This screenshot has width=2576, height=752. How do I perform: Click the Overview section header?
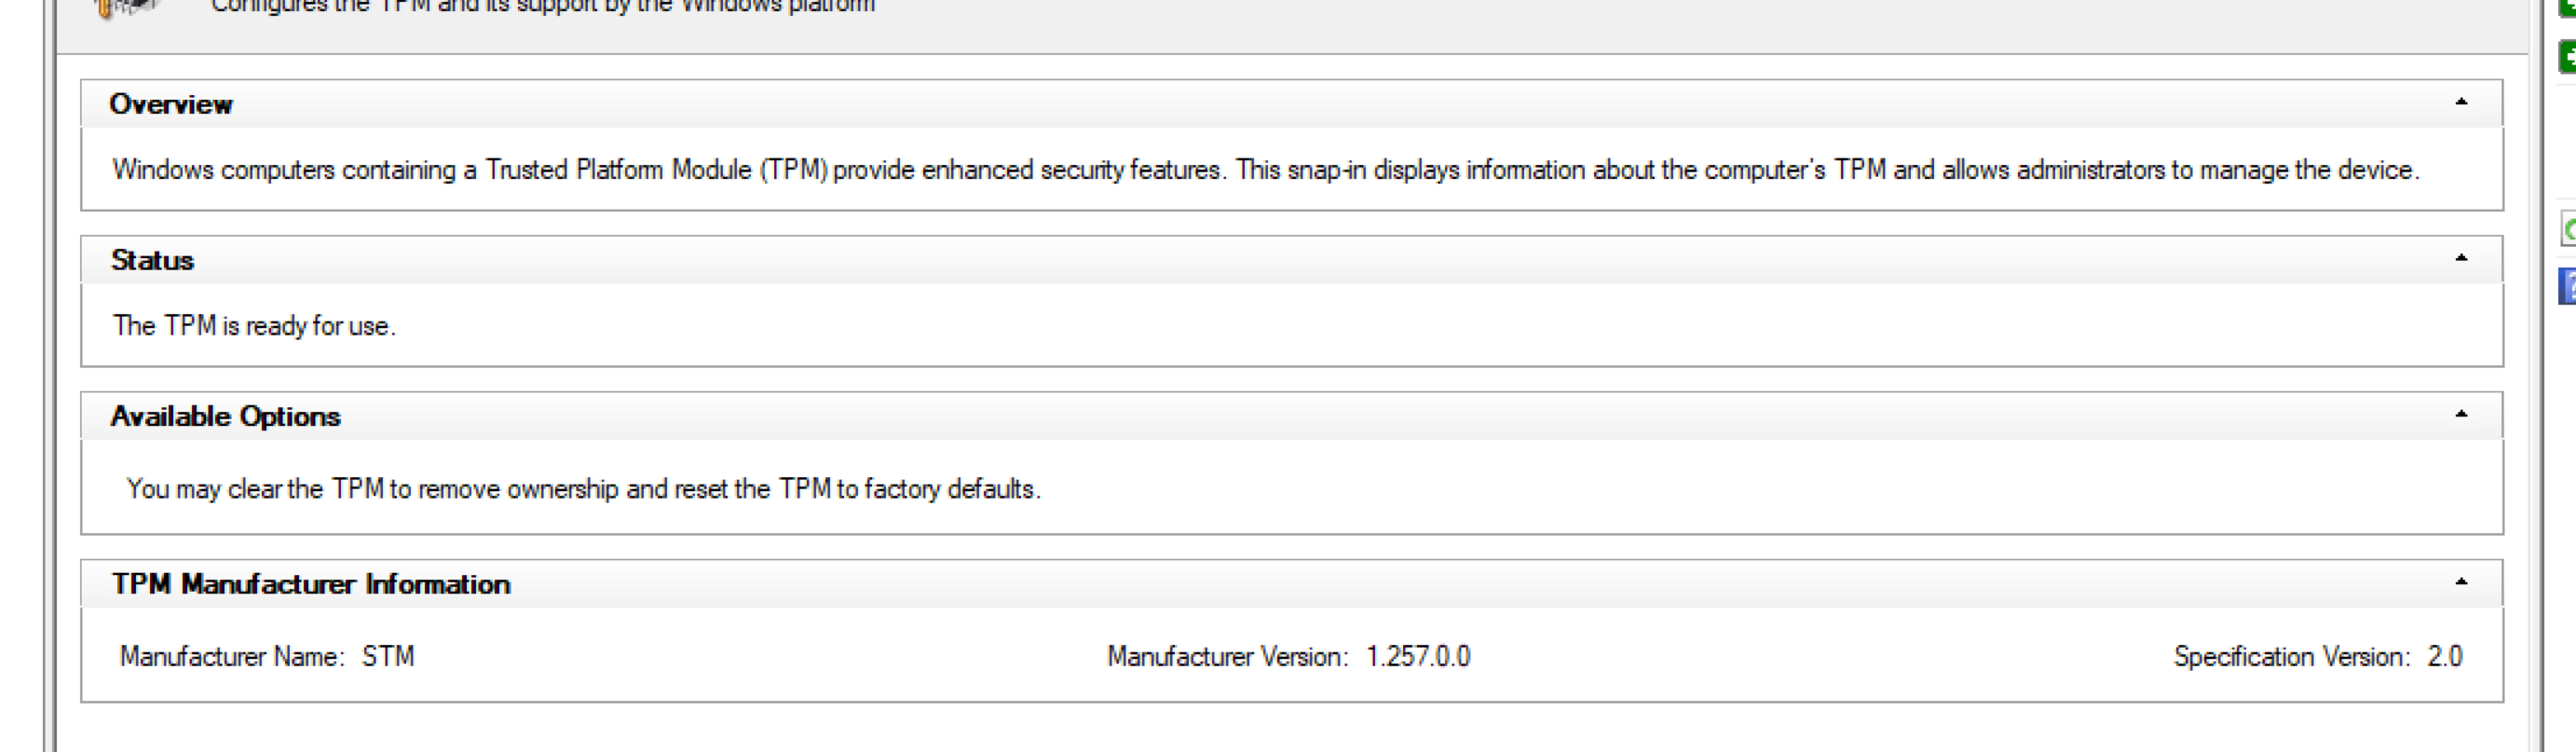[171, 104]
